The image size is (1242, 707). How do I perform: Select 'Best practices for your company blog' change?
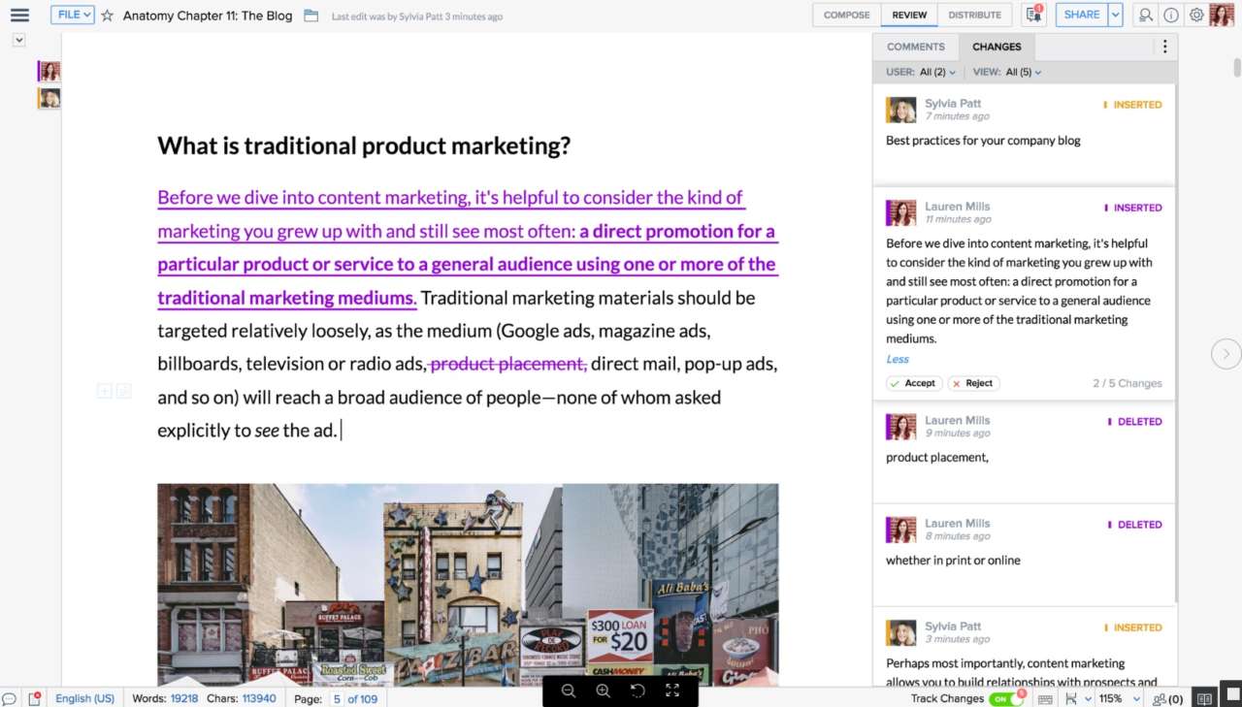point(1024,136)
